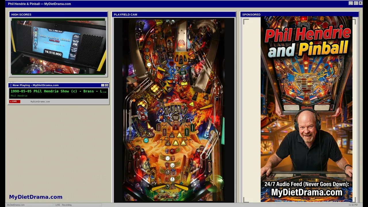
Task: Click the white MyDietDrama.com text in sponsor ad
Action: tap(307, 192)
